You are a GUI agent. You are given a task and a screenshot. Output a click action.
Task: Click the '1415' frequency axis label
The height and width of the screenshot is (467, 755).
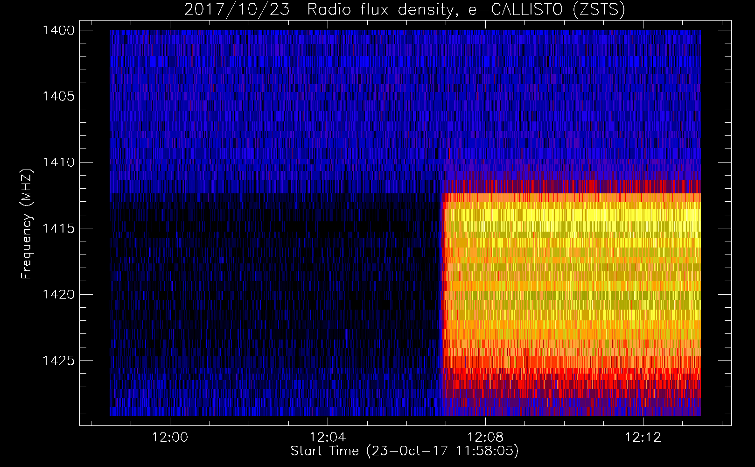tap(58, 228)
